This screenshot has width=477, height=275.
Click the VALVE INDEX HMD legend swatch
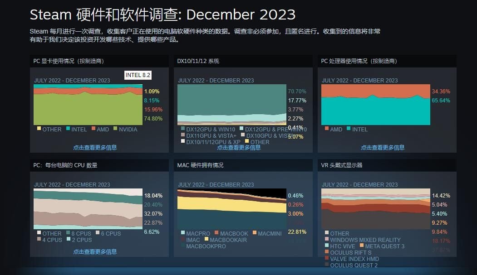(x=327, y=258)
